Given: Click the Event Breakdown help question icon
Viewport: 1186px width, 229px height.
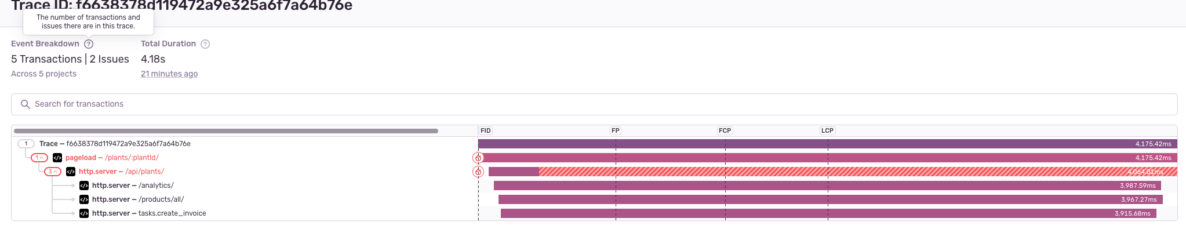Looking at the screenshot, I should click(89, 44).
